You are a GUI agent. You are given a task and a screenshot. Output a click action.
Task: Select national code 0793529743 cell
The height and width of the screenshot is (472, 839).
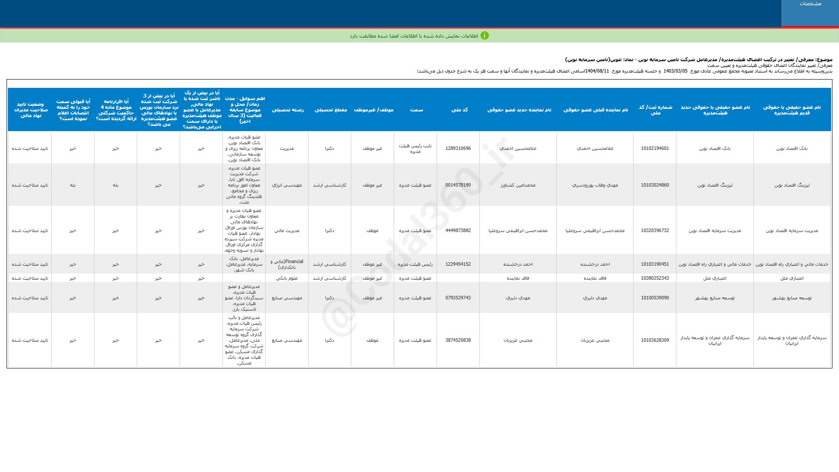point(458,298)
